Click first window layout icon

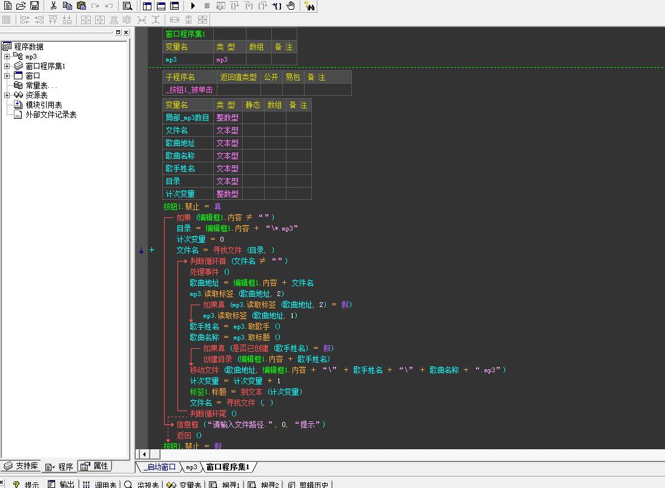[147, 5]
